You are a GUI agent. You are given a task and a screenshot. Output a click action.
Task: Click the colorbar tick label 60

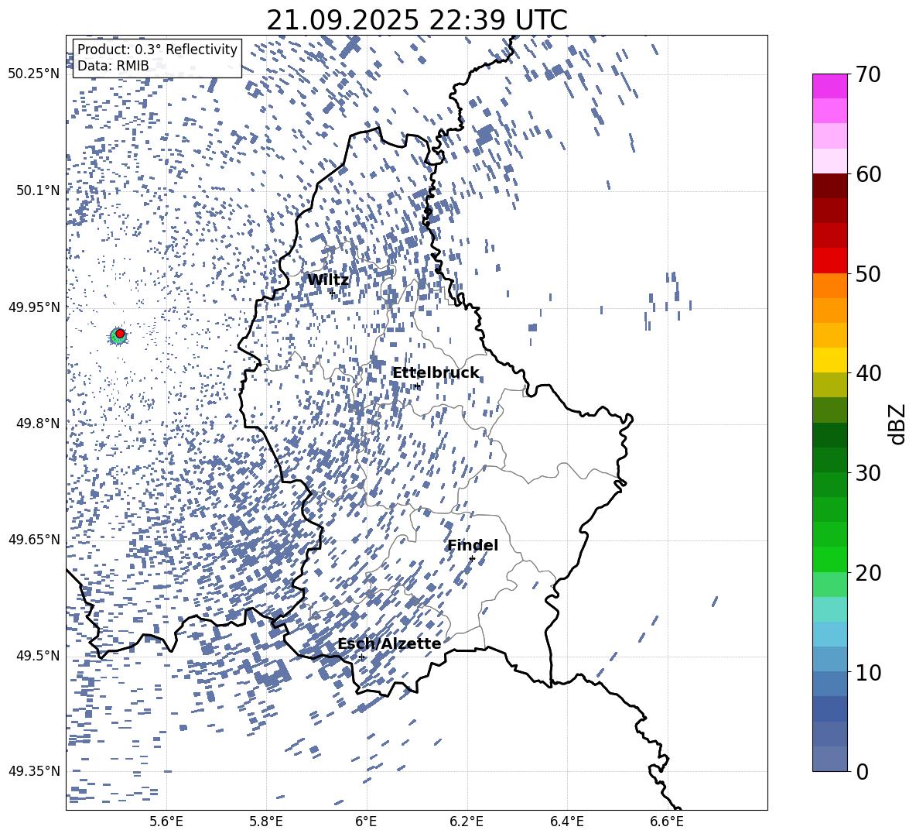[x=869, y=174]
